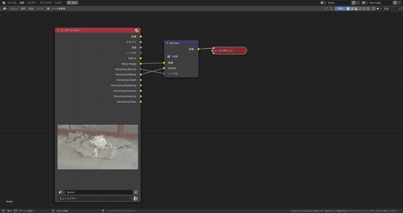Toggle the pin node tree icon
Image resolution: width=403 pixels, height=213 pixels.
coord(326,8)
